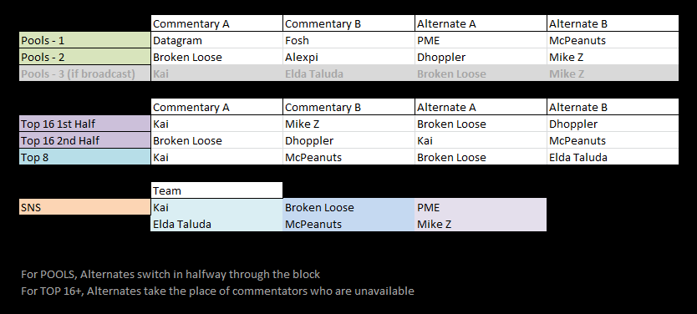The image size is (697, 314).
Task: Select the McPeanuts cell in Top 8 row
Action: click(349, 157)
